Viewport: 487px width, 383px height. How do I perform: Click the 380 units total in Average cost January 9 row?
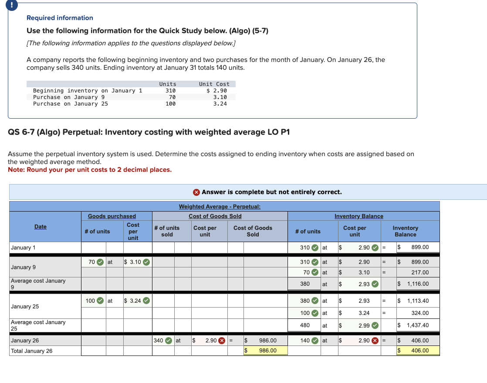(x=304, y=284)
